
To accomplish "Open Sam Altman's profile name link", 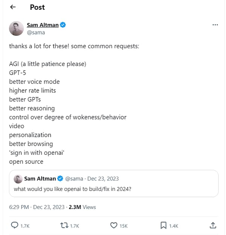I will coord(43,25).
